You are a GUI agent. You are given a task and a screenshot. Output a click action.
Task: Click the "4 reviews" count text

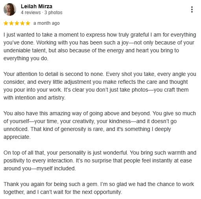click(31, 13)
